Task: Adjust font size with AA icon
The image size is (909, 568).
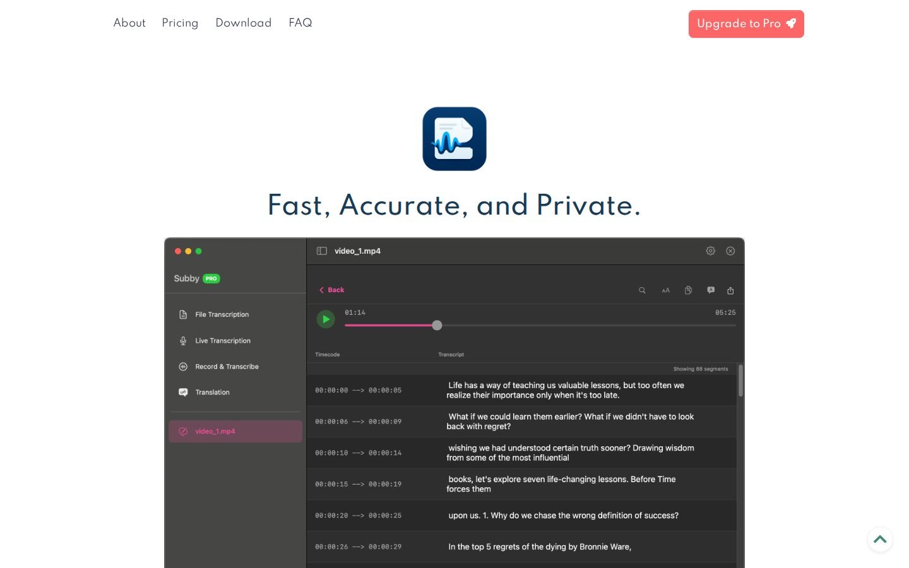Action: [x=665, y=290]
